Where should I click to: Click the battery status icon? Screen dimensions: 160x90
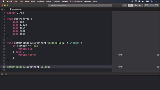147,1
